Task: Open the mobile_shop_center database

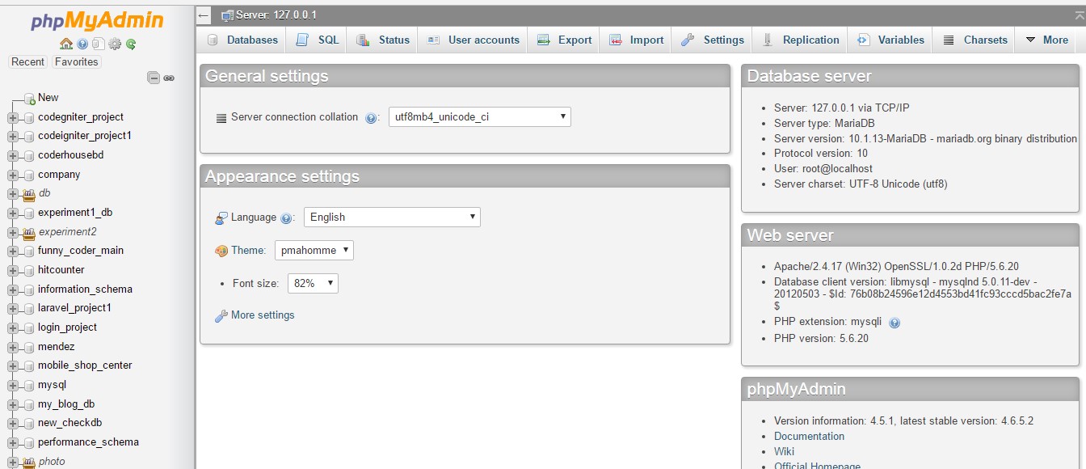Action: tap(85, 365)
